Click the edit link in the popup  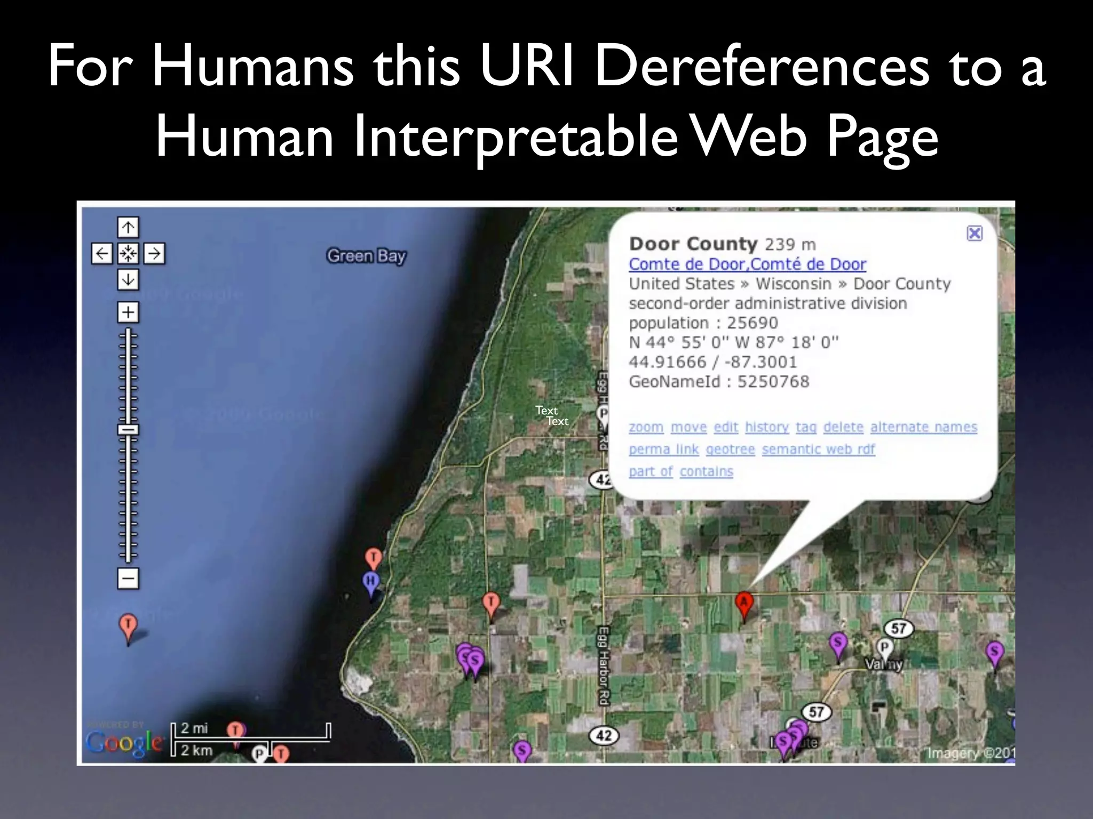pos(726,427)
